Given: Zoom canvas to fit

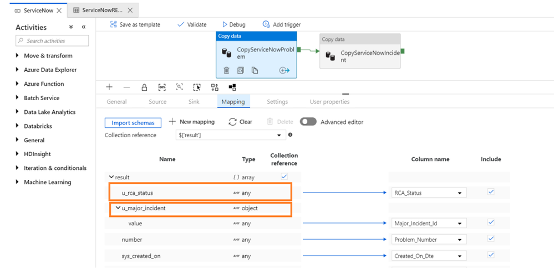Looking at the screenshot, I should pyautogui.click(x=180, y=87).
